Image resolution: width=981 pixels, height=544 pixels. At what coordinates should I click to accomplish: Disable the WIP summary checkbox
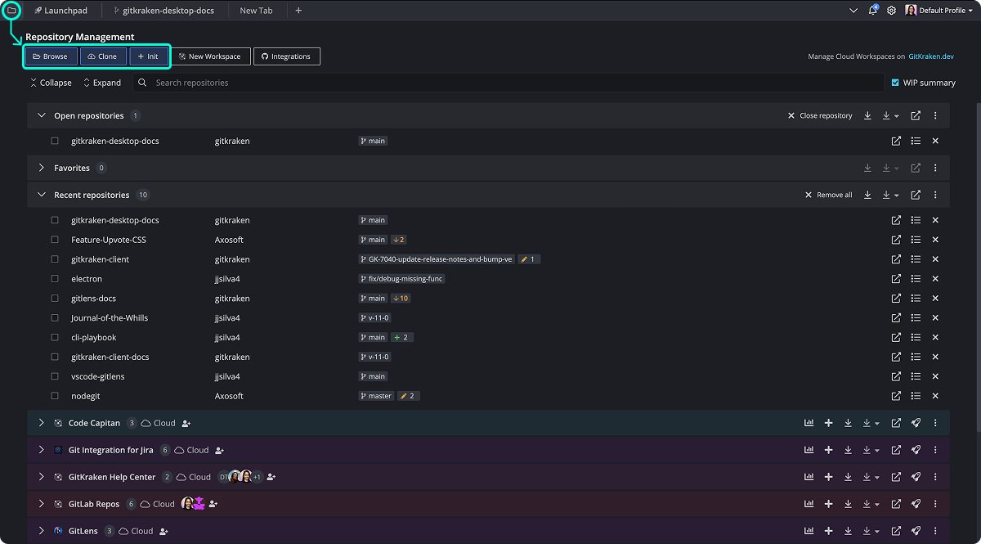(x=895, y=83)
